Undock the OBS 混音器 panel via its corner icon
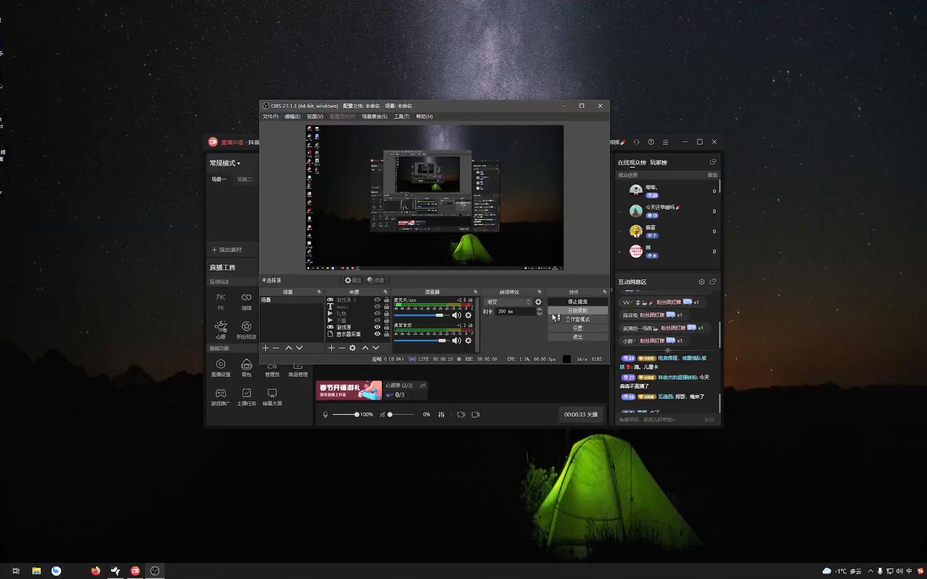The height and width of the screenshot is (579, 927). [475, 292]
